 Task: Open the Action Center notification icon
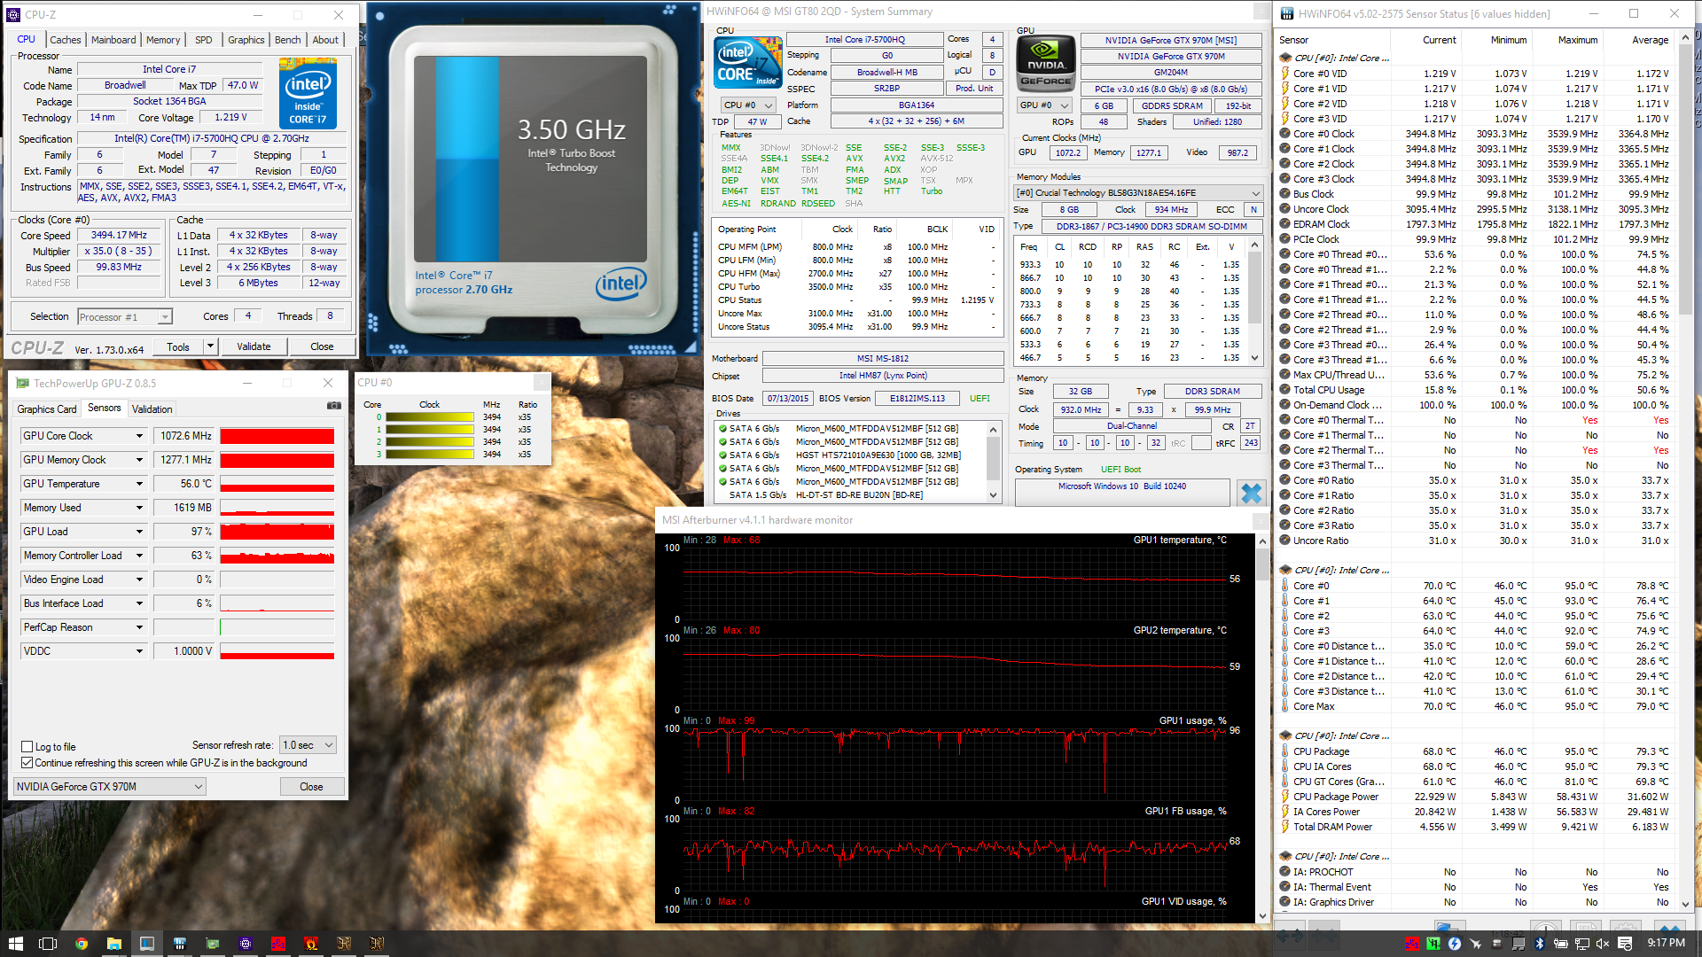point(1625,944)
